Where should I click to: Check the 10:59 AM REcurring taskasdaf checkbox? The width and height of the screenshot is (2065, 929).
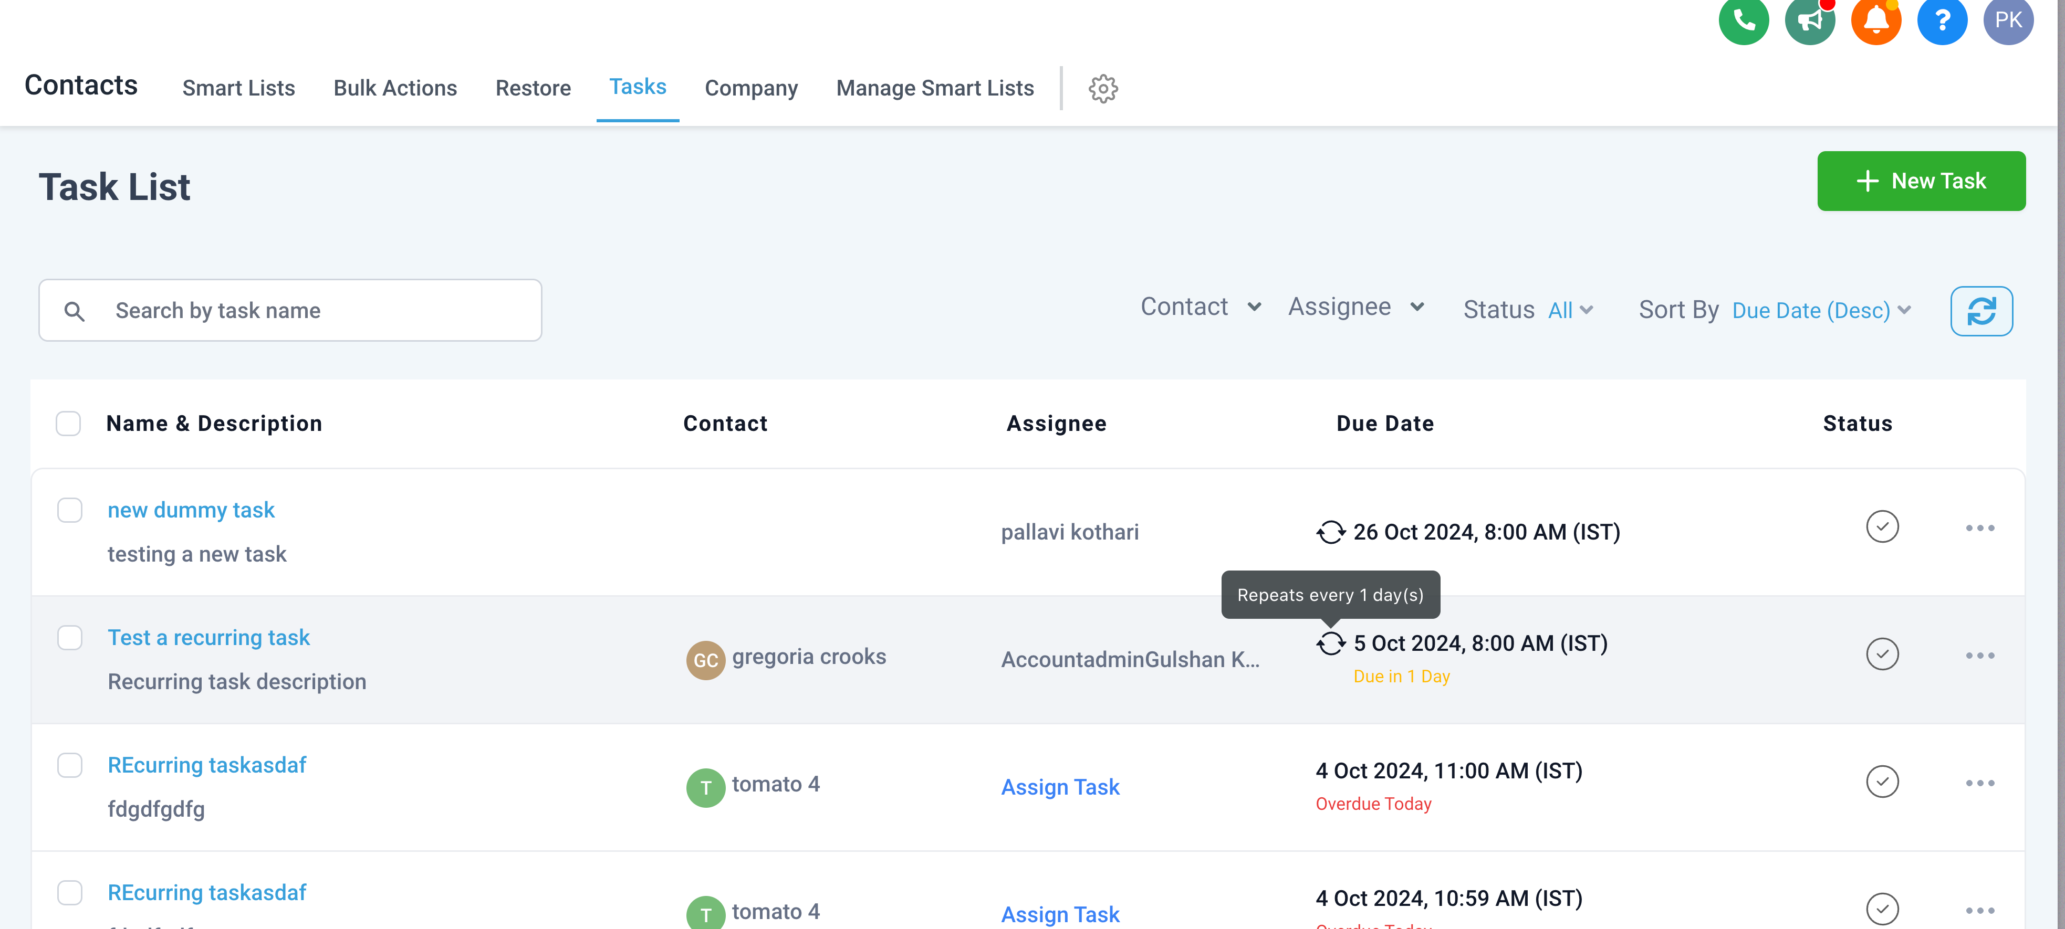70,892
